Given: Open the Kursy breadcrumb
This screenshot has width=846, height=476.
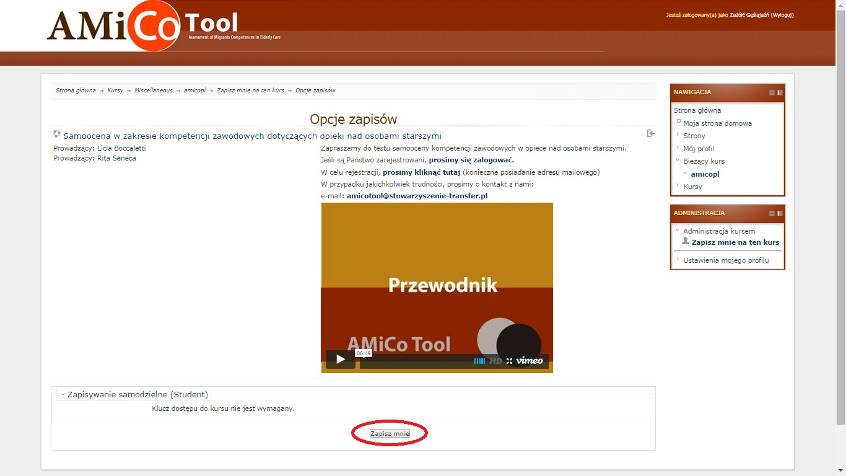Looking at the screenshot, I should 115,90.
